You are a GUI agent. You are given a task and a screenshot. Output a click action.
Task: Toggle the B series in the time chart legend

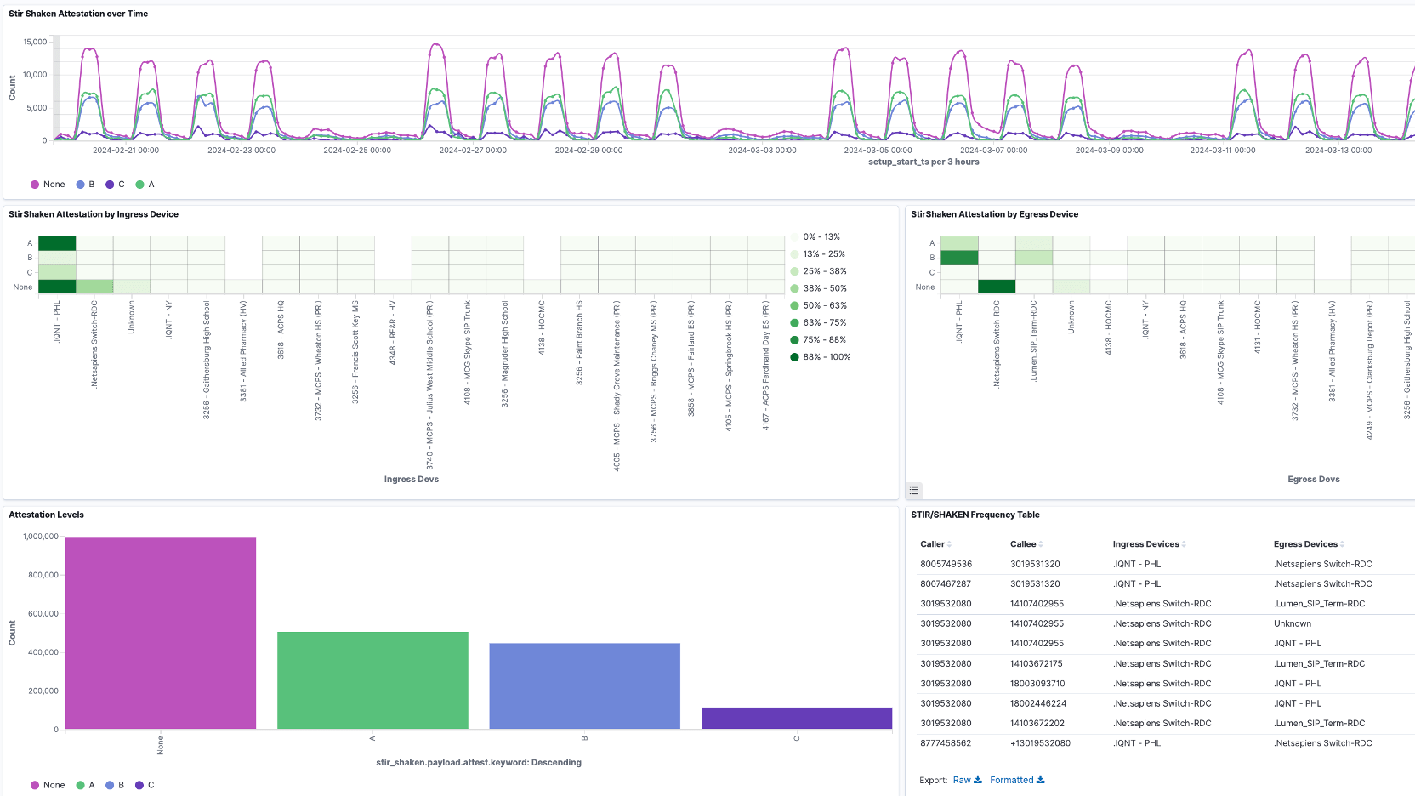tap(85, 184)
